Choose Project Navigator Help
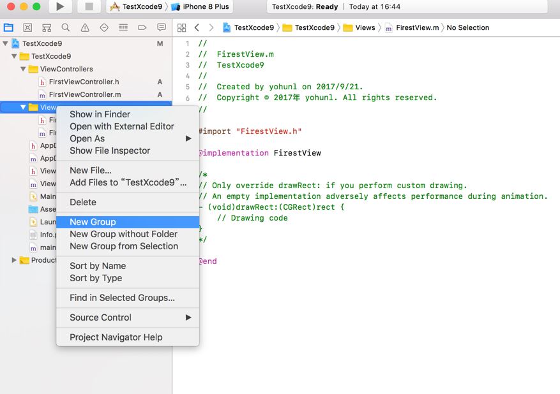This screenshot has width=560, height=394. pos(128,337)
